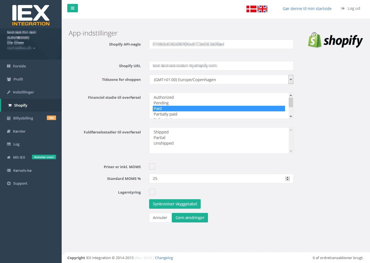Save with Gem ændringer button
The height and width of the screenshot is (263, 370).
pyautogui.click(x=190, y=218)
